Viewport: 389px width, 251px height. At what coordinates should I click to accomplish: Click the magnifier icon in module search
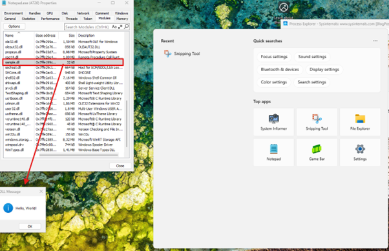coord(126,26)
